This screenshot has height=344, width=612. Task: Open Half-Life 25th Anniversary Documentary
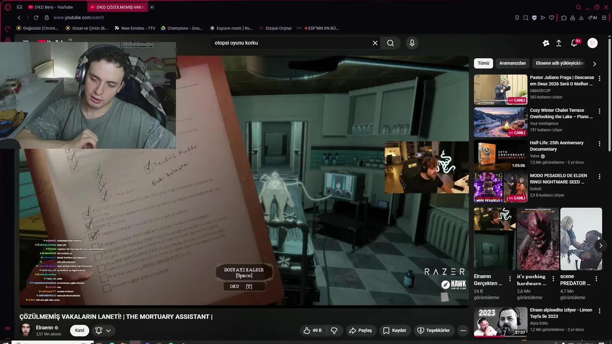[535, 155]
